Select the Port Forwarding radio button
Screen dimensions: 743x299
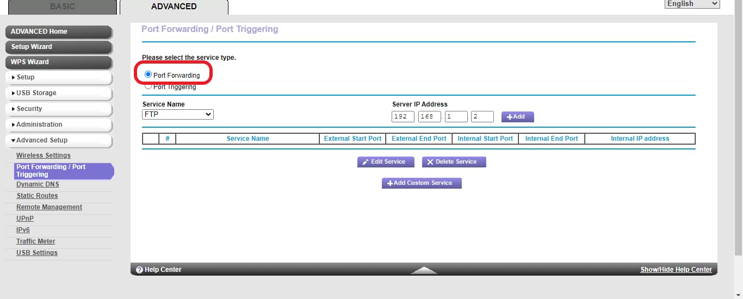pos(148,74)
